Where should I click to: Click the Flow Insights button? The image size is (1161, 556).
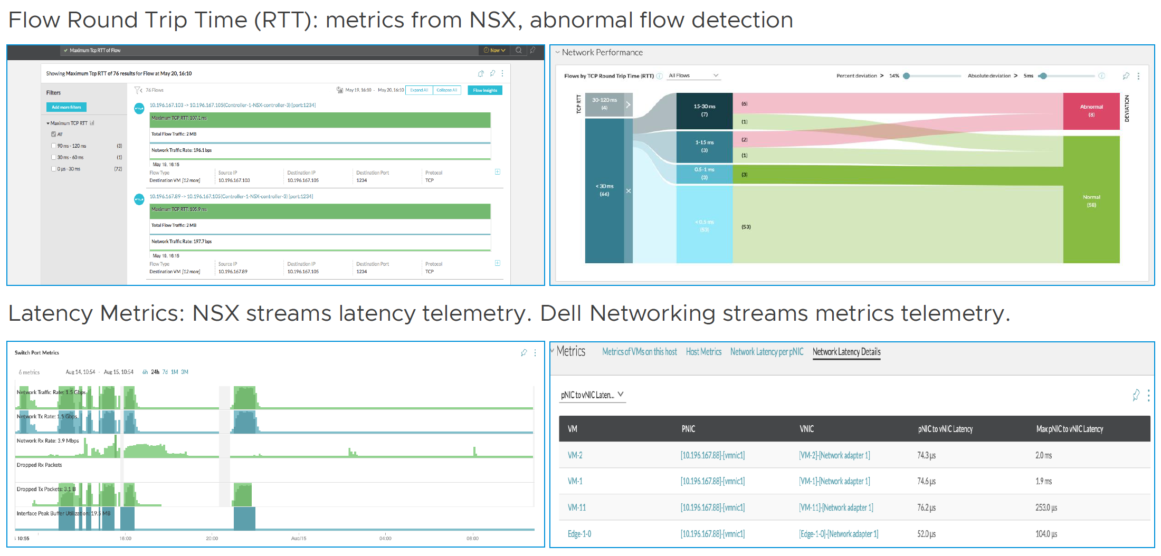pyautogui.click(x=484, y=90)
